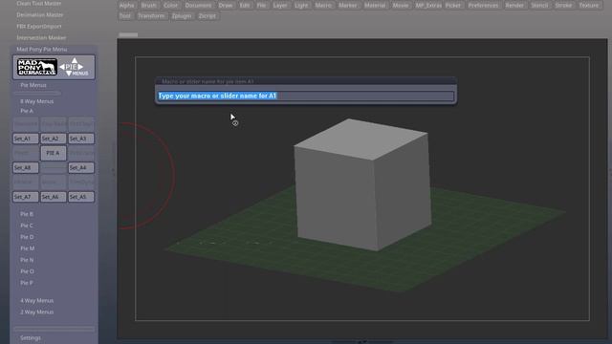Open the Preferences menu
Image resolution: width=612 pixels, height=344 pixels.
(x=483, y=6)
